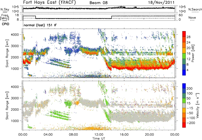Screen dimensions: 202x140
Task: Click the green band of velocity colorbar
Action: click(x=184, y=101)
